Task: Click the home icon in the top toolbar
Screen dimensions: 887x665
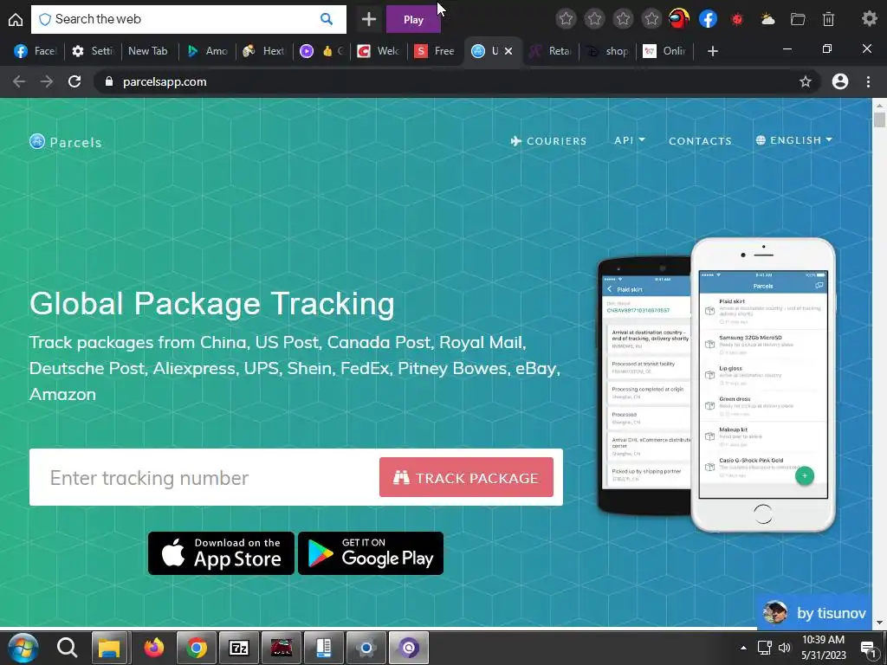Action: 16,19
